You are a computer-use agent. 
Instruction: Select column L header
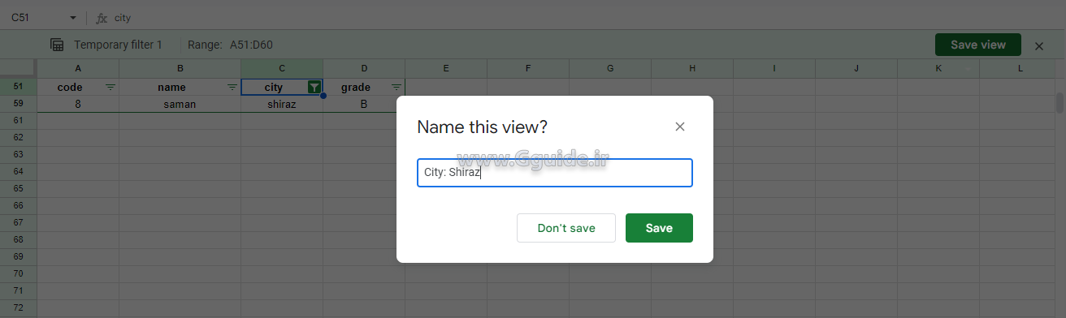pyautogui.click(x=1020, y=69)
